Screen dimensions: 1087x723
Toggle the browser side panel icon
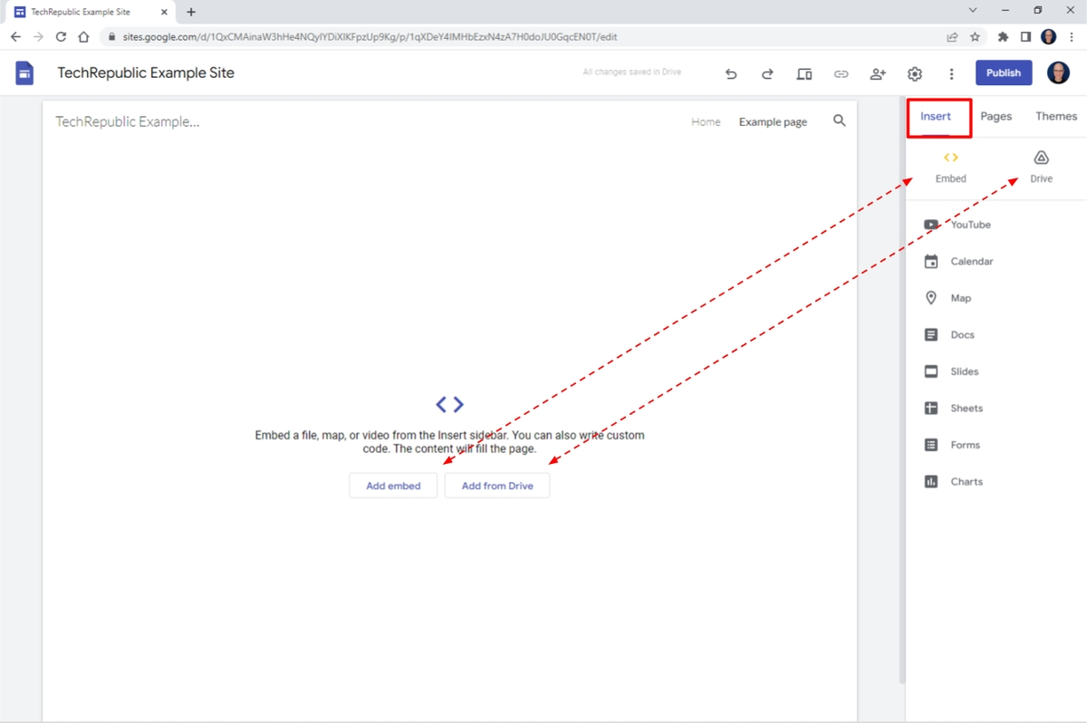point(1025,37)
